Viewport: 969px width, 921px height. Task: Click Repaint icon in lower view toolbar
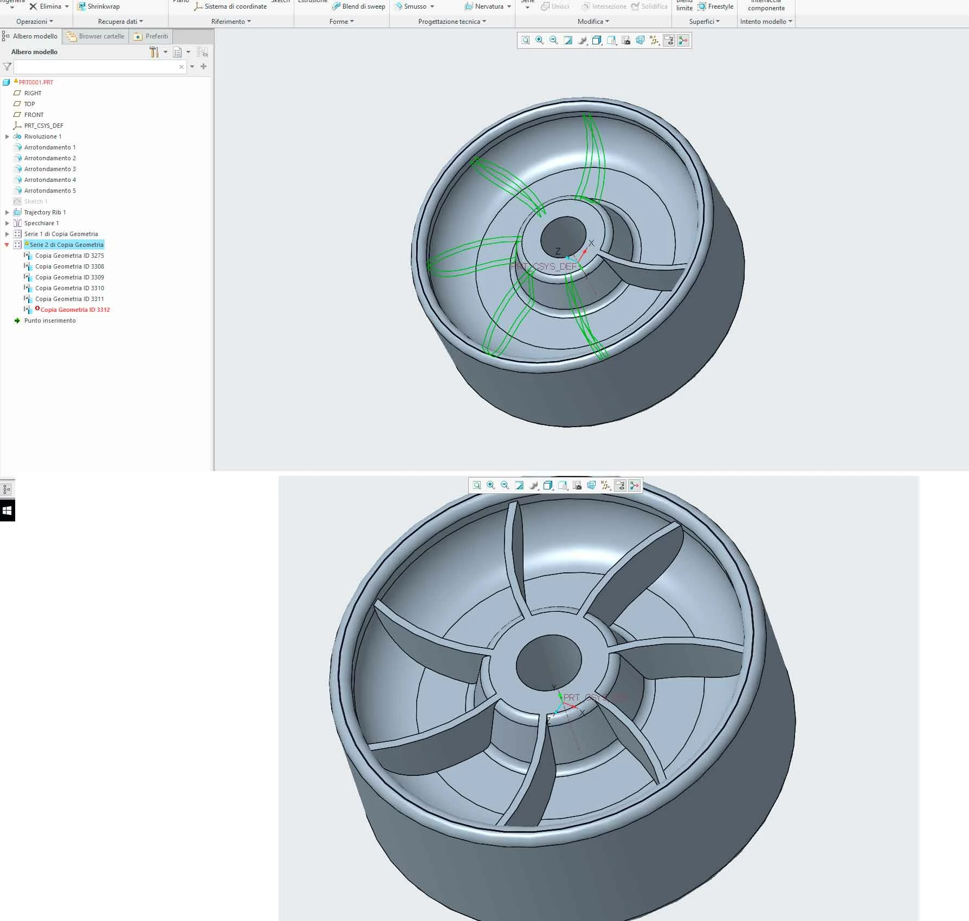coord(519,486)
